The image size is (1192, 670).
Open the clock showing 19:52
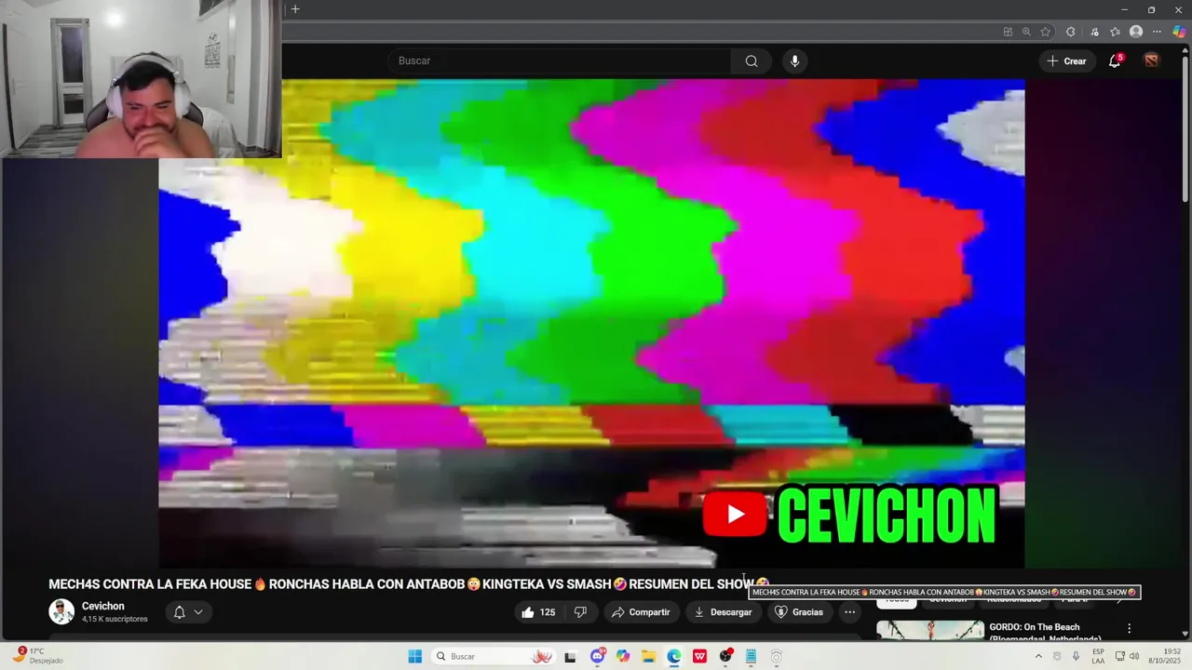(x=1165, y=656)
